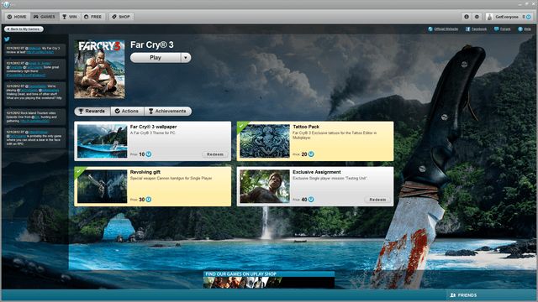Open the Facebook link
The height and width of the screenshot is (302, 538).
479,29
